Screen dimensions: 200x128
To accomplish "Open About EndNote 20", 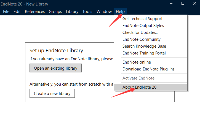I will coord(151,87).
